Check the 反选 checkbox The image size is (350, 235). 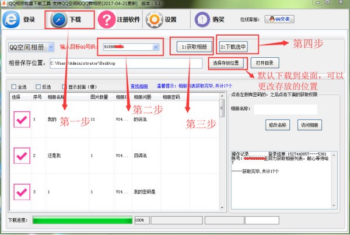point(38,86)
